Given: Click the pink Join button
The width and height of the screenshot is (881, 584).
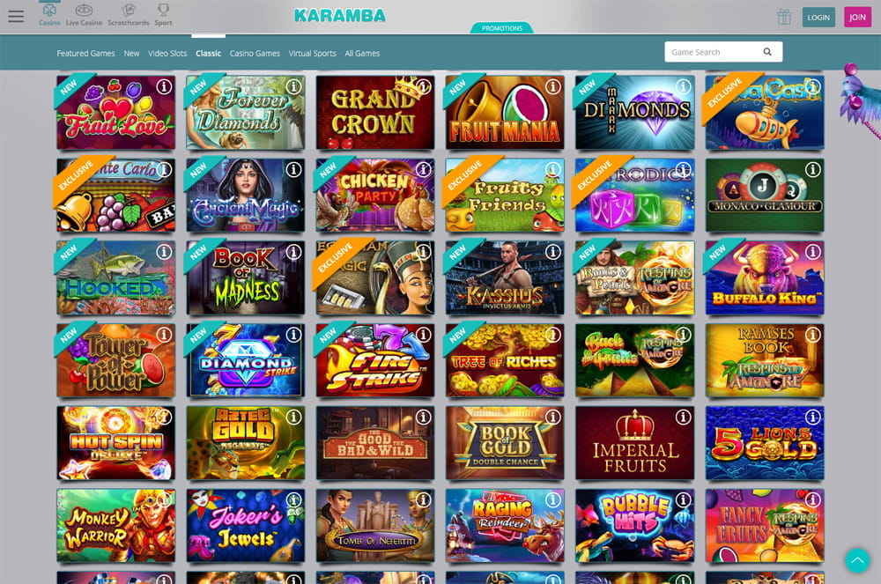Looking at the screenshot, I should (857, 18).
